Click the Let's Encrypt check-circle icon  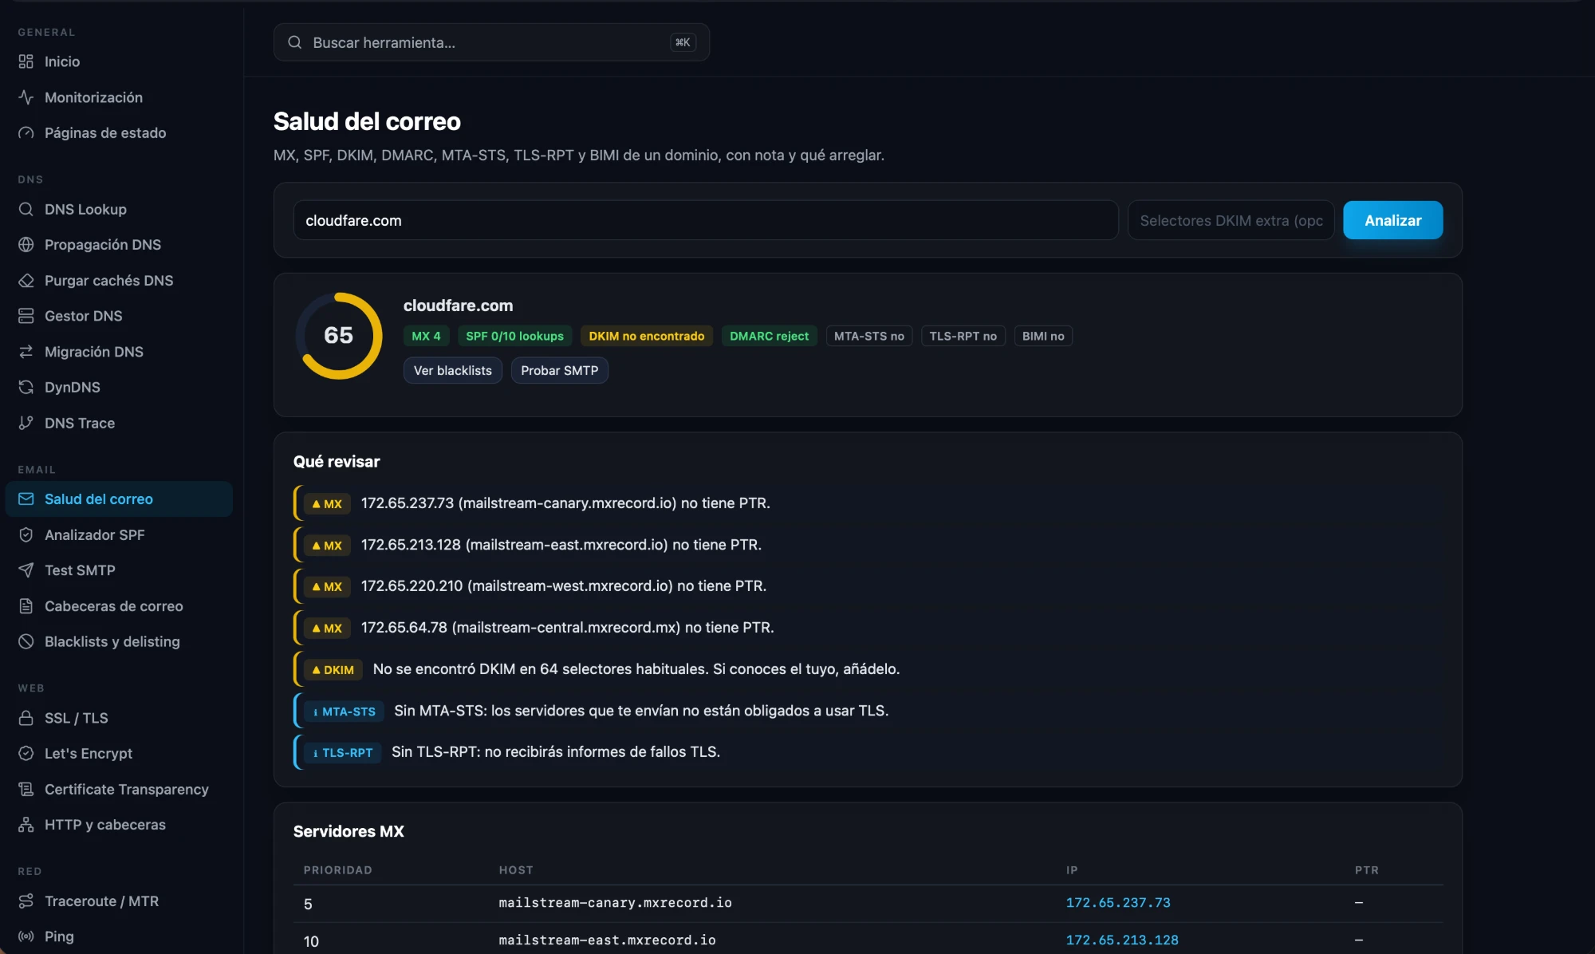pyautogui.click(x=26, y=753)
